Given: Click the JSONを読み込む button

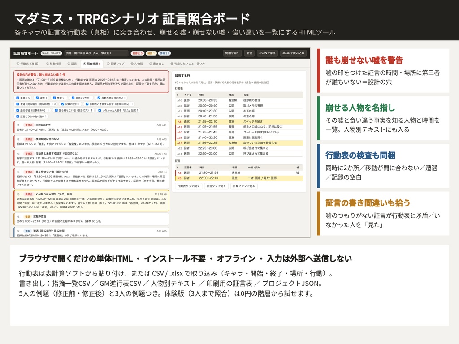Looking at the screenshot, I should click(293, 53).
